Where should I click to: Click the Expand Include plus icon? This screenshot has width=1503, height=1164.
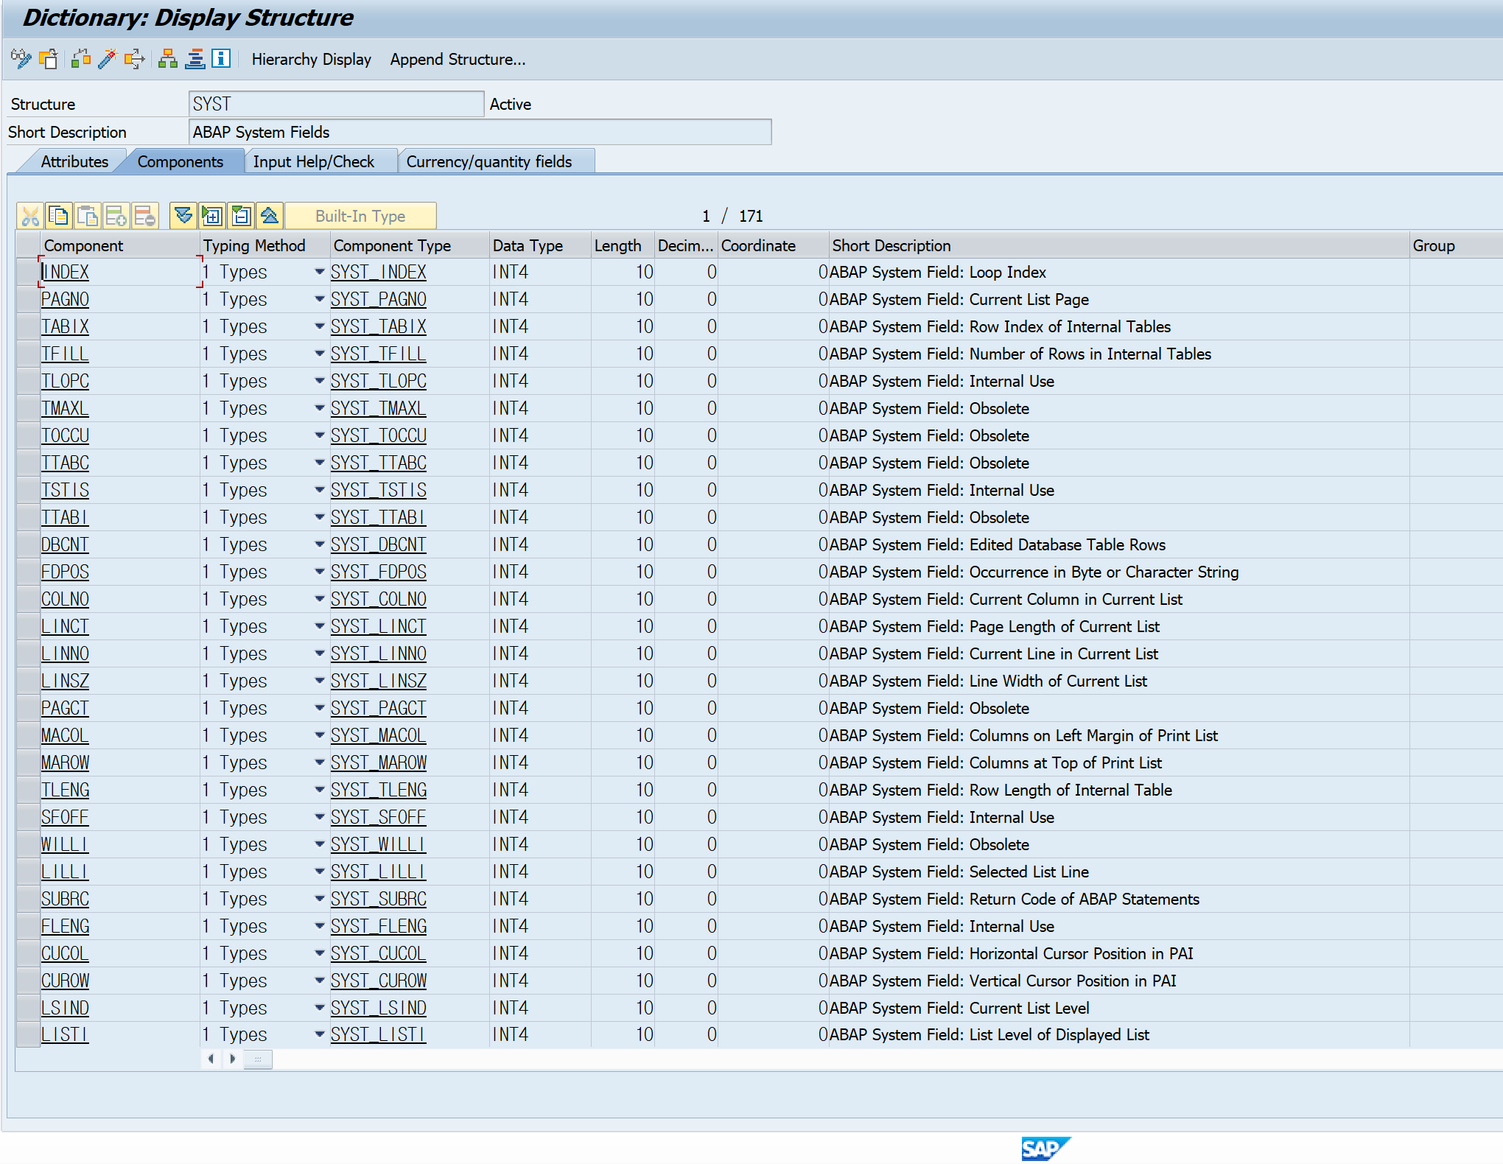pyautogui.click(x=212, y=216)
